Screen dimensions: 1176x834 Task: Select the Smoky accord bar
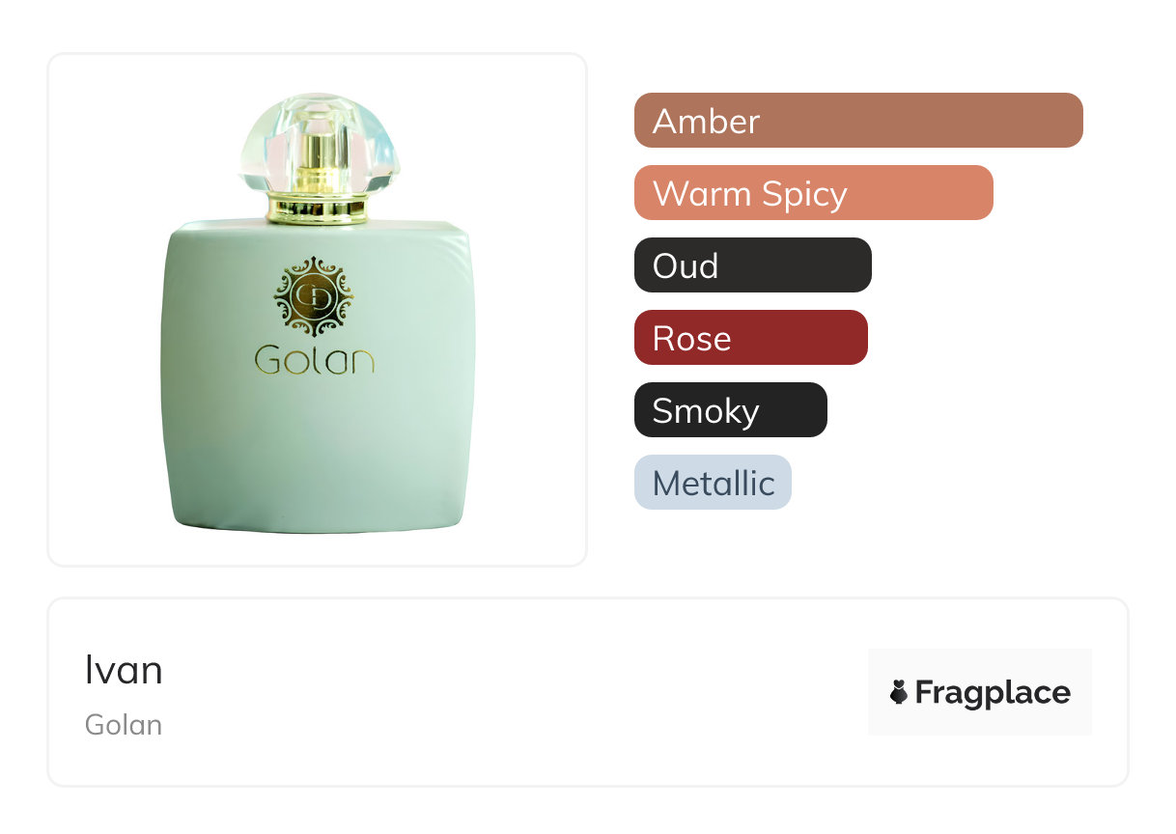(x=731, y=410)
